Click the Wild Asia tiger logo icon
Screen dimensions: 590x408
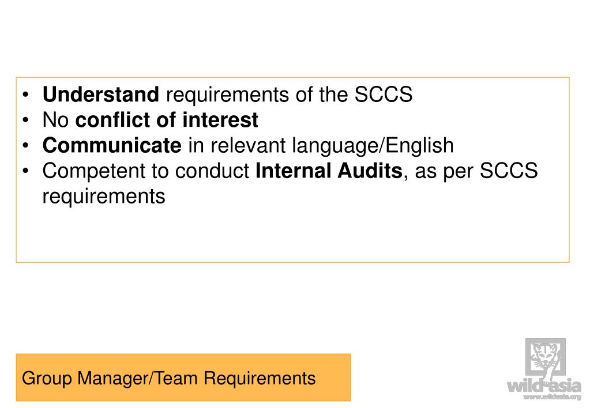tap(545, 358)
